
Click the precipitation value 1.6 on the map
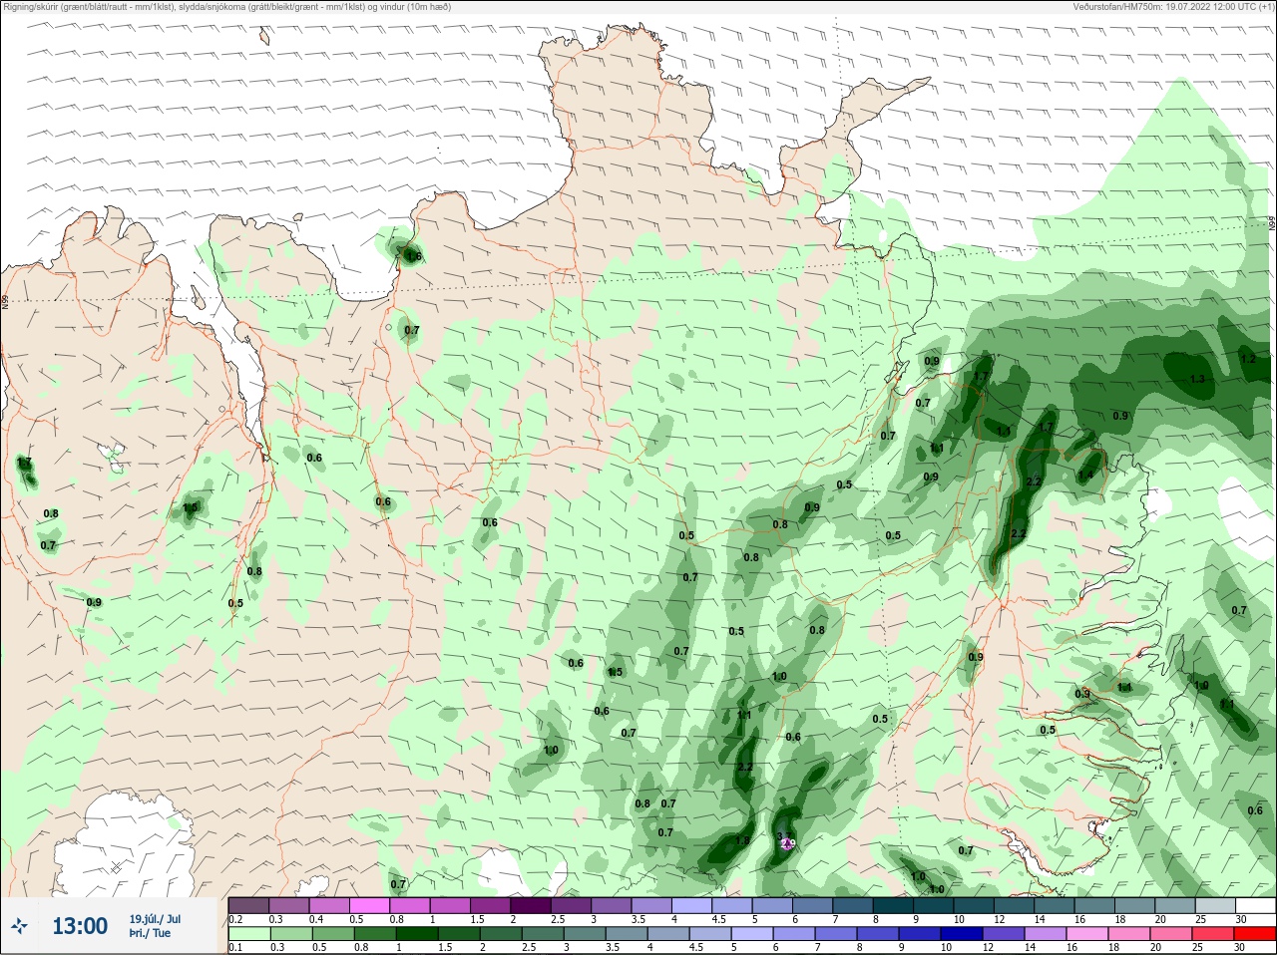(414, 256)
